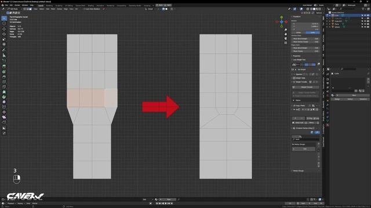The height and width of the screenshot is (208, 371).
Task: Toggle visibility of Sphere in outliner
Action: [365, 27]
